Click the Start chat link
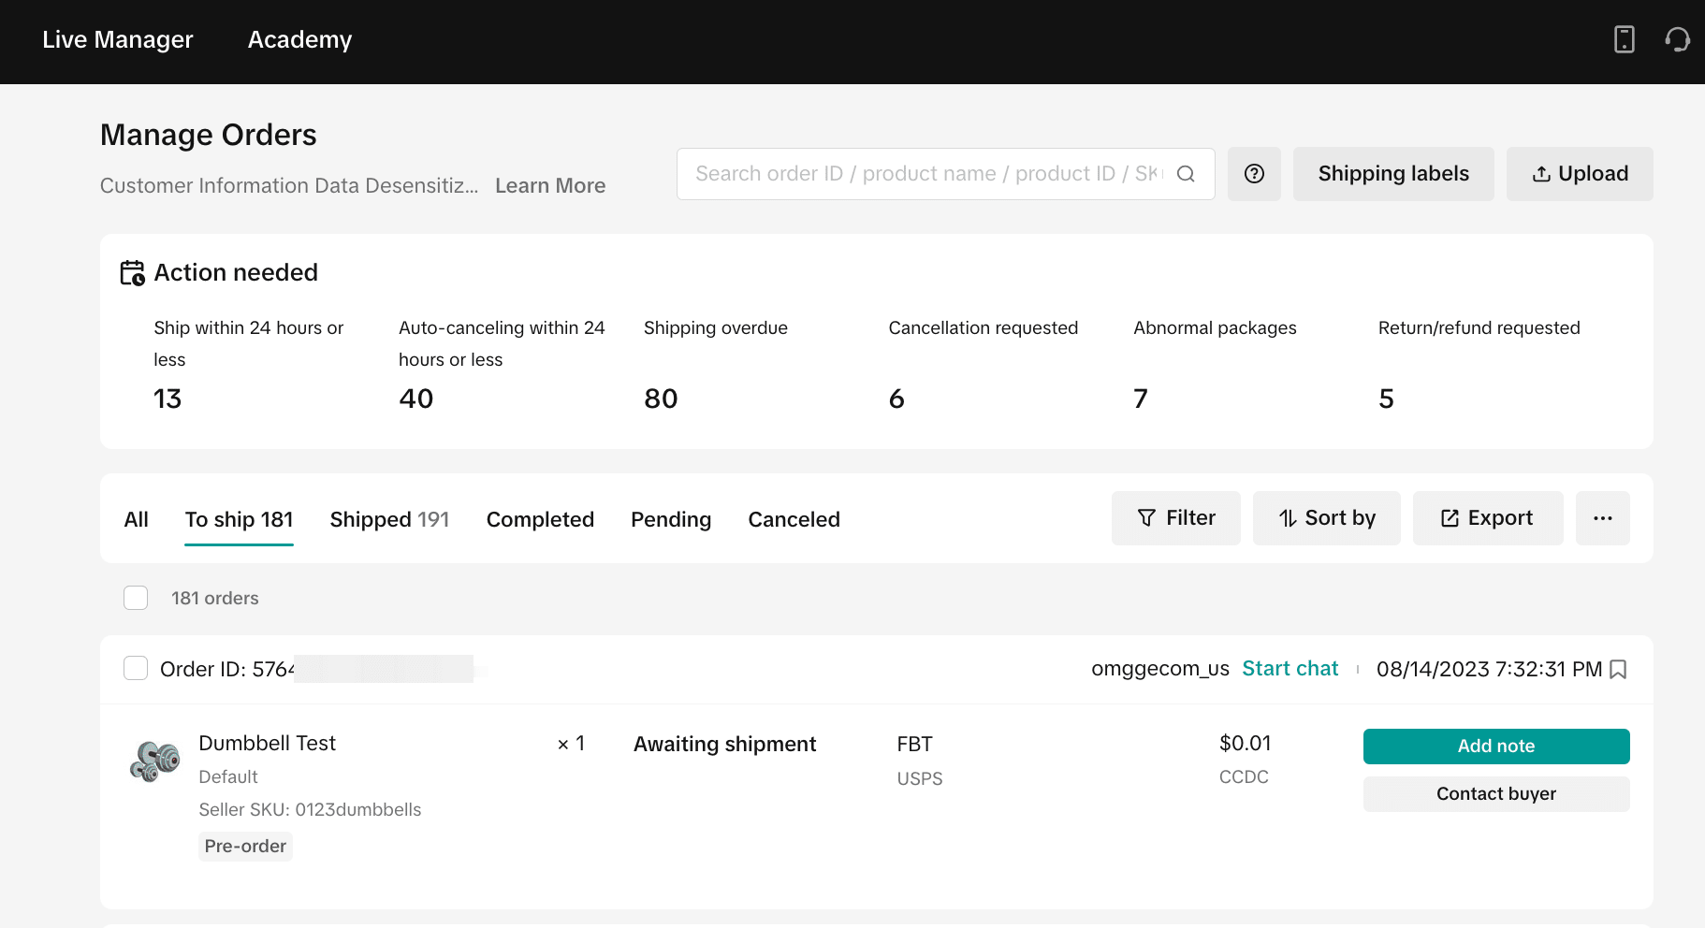This screenshot has width=1705, height=928. point(1290,669)
